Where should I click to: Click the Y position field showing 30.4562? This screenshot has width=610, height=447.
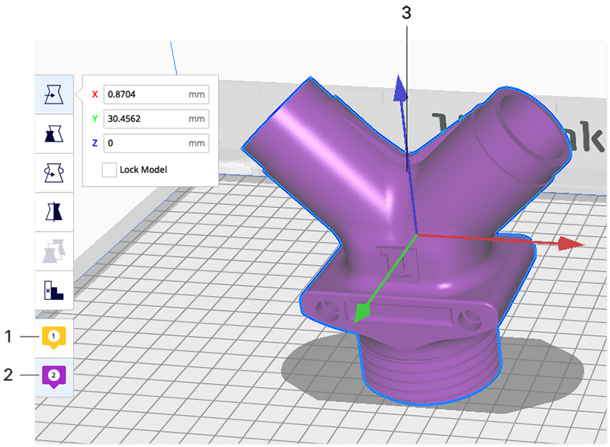[x=145, y=119]
